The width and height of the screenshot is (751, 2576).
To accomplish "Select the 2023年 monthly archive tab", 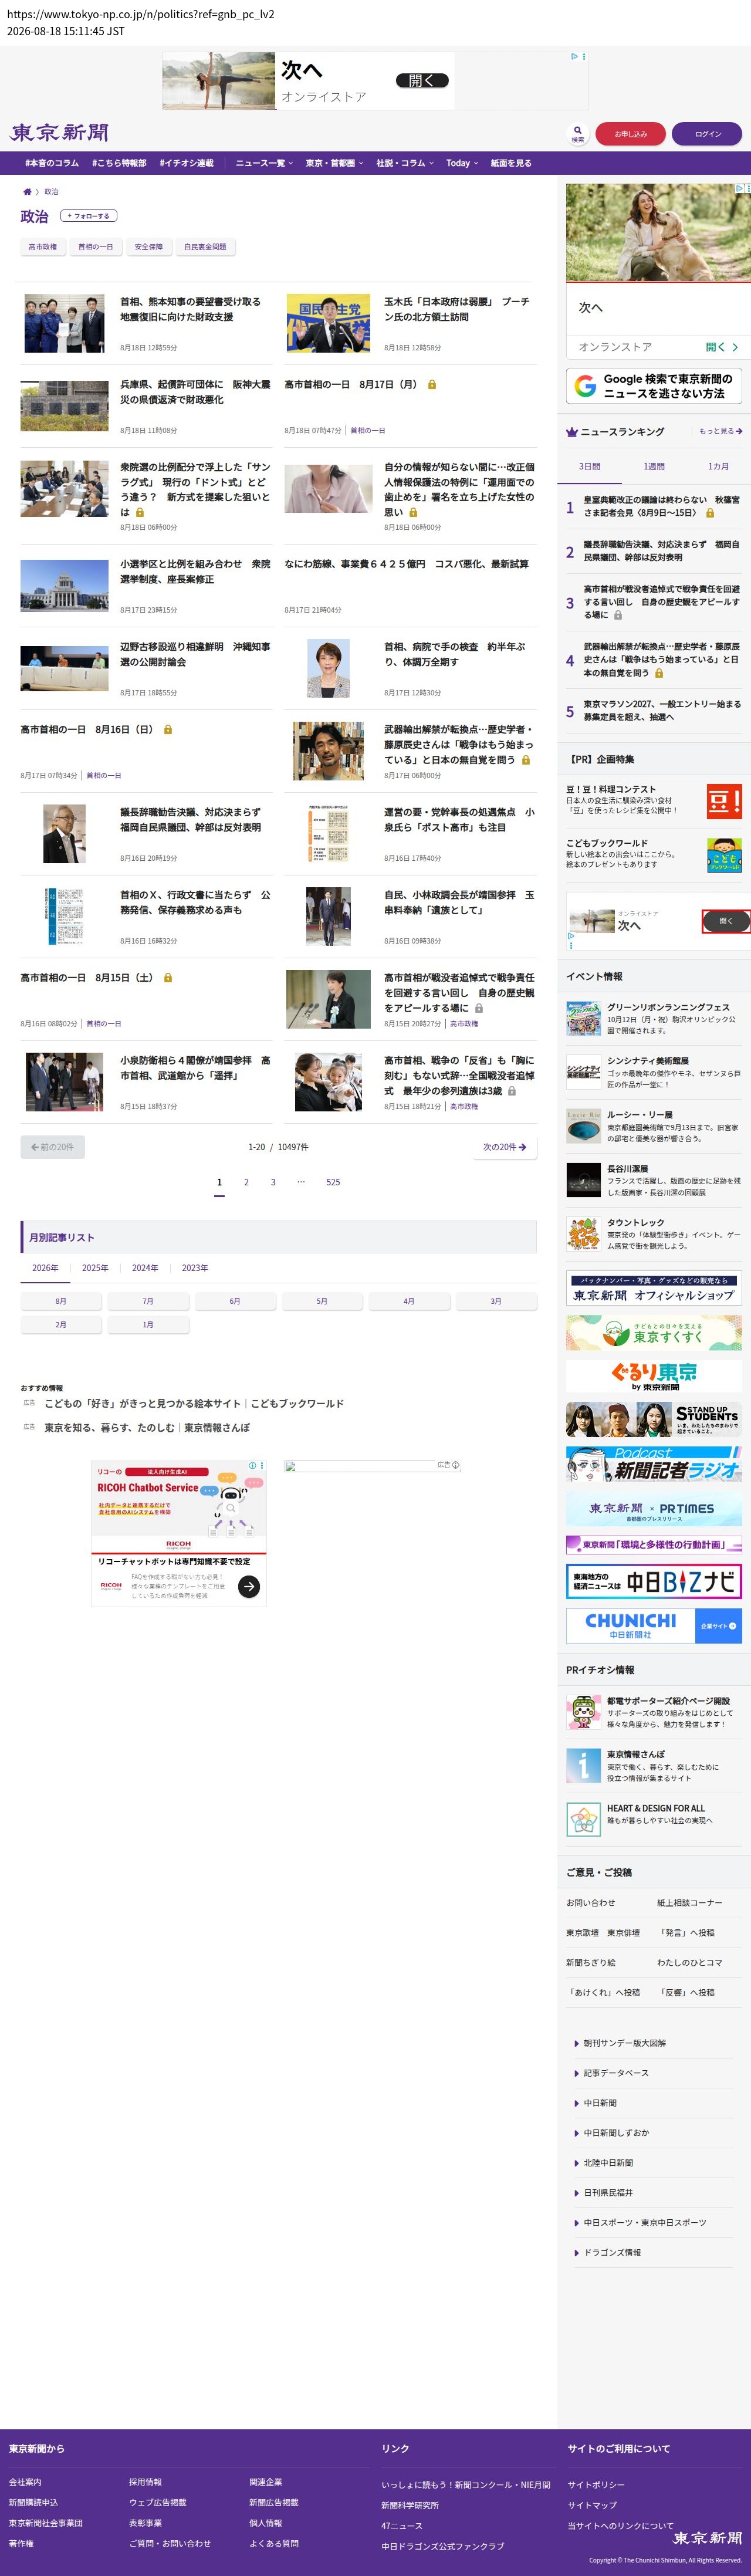I will click(195, 1268).
